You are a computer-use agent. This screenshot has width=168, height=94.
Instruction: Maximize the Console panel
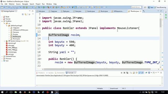pos(161,73)
